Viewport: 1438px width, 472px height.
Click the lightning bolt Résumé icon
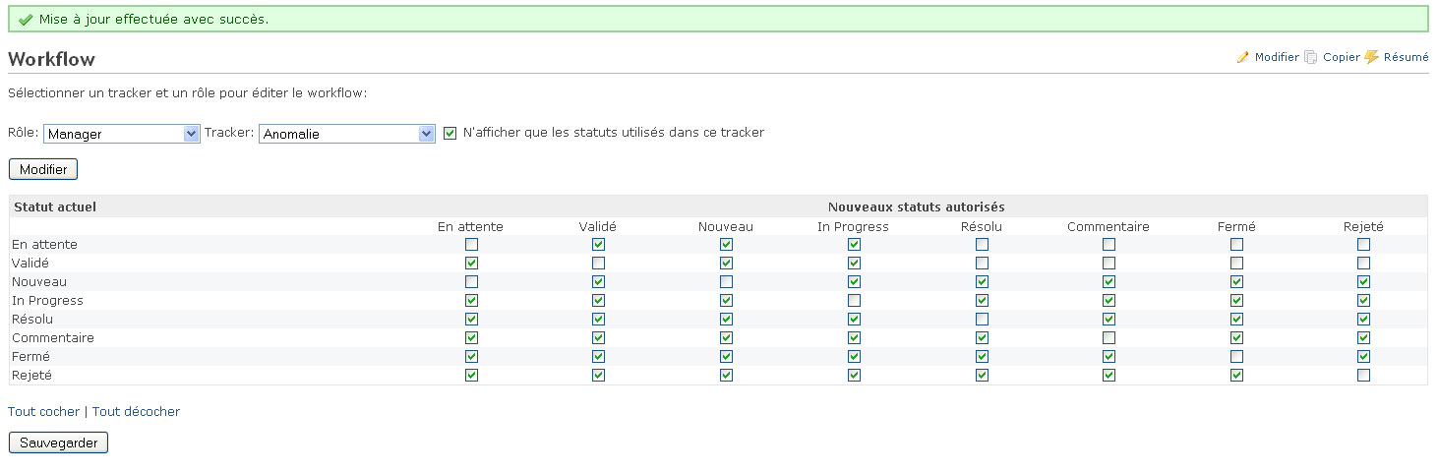point(1372,57)
